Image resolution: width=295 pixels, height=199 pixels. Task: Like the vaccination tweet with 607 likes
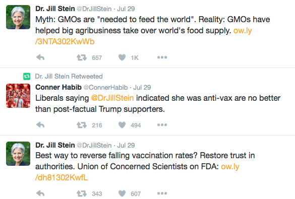pos(122,193)
